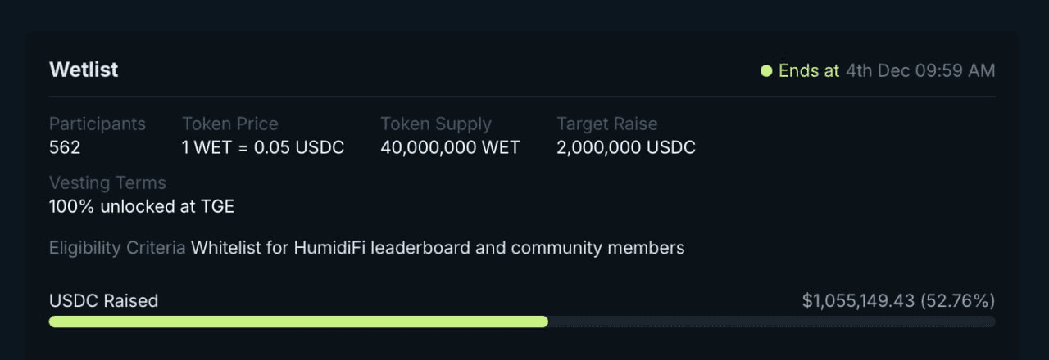Click the HumidiFi leaderboard whitelist text
The height and width of the screenshot is (360, 1049).
[438, 247]
